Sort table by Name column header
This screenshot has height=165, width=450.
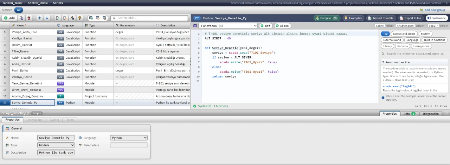(32, 25)
